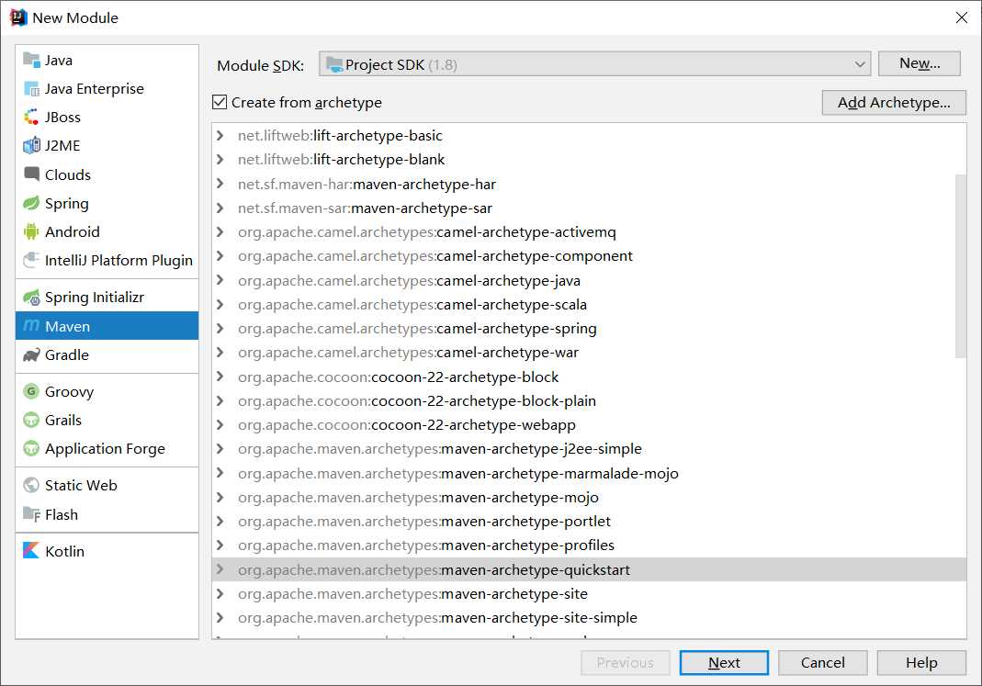Viewport: 982px width, 686px height.
Task: Open the Module SDK dropdown
Action: tap(594, 64)
